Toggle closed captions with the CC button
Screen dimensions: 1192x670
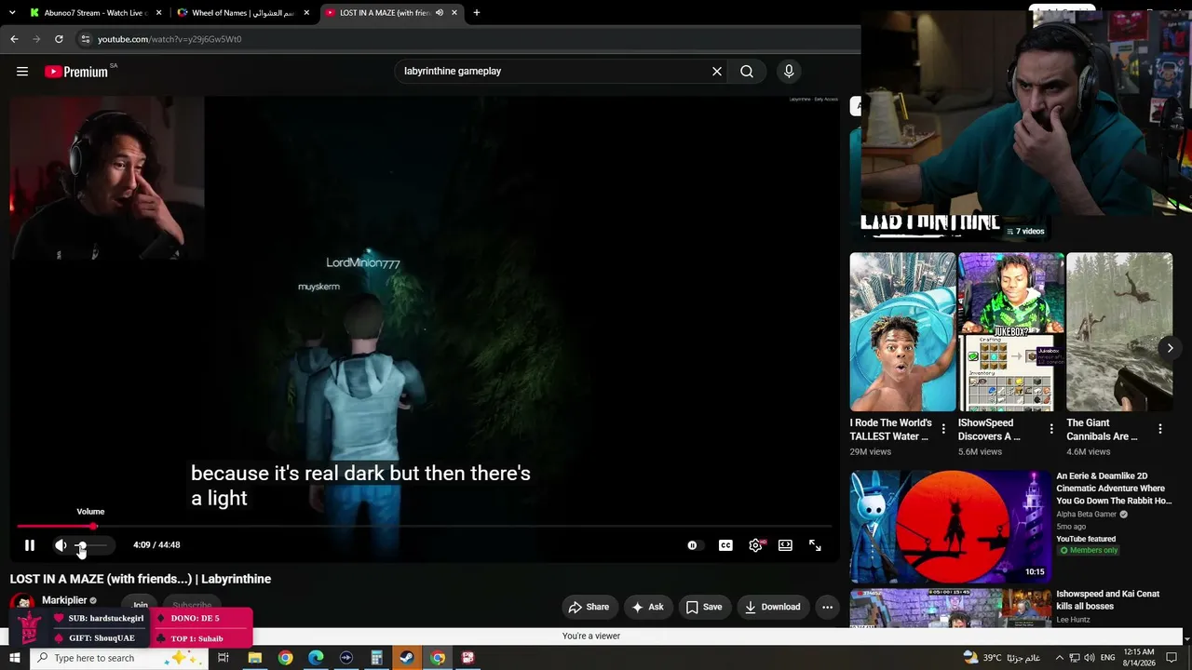[x=725, y=545]
